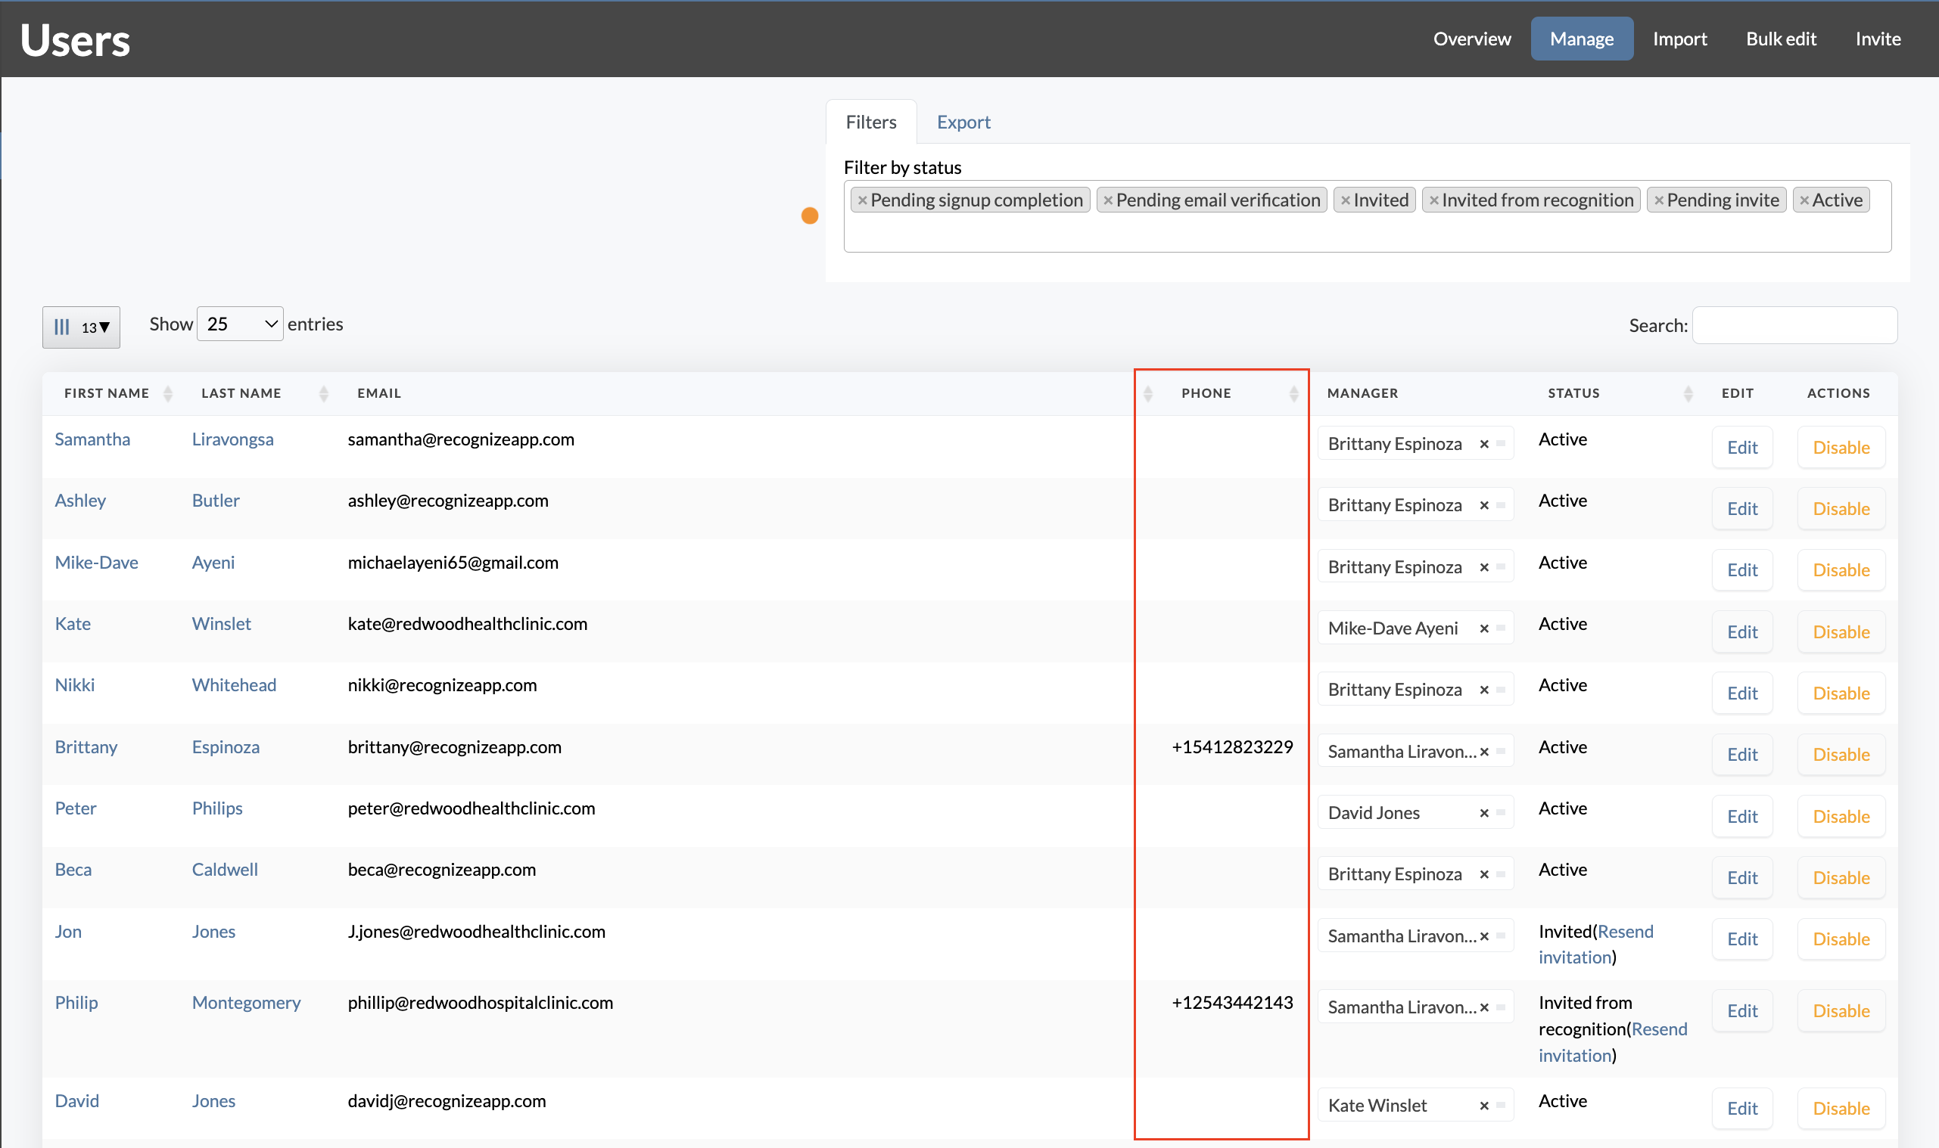Click the Mike-Dave first name link
The height and width of the screenshot is (1148, 1939).
click(x=97, y=563)
